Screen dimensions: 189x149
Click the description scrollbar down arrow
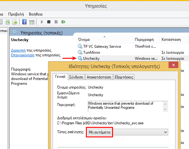click(165, 109)
